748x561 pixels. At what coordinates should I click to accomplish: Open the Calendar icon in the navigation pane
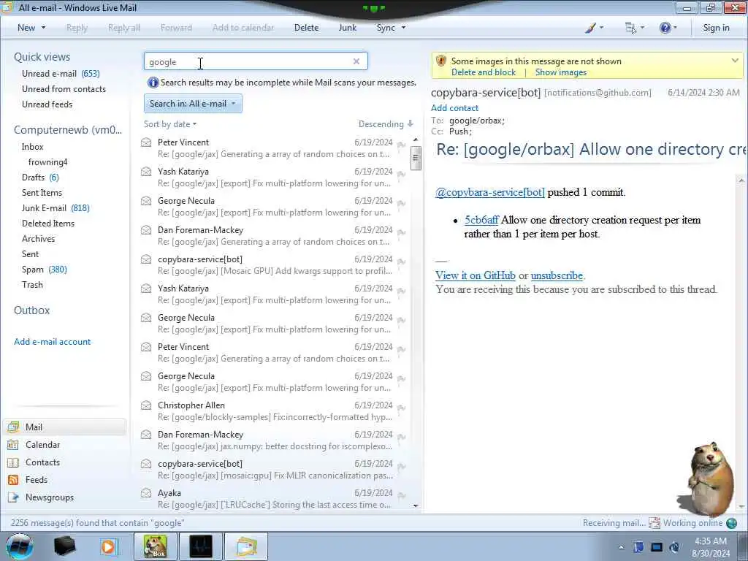coord(13,445)
